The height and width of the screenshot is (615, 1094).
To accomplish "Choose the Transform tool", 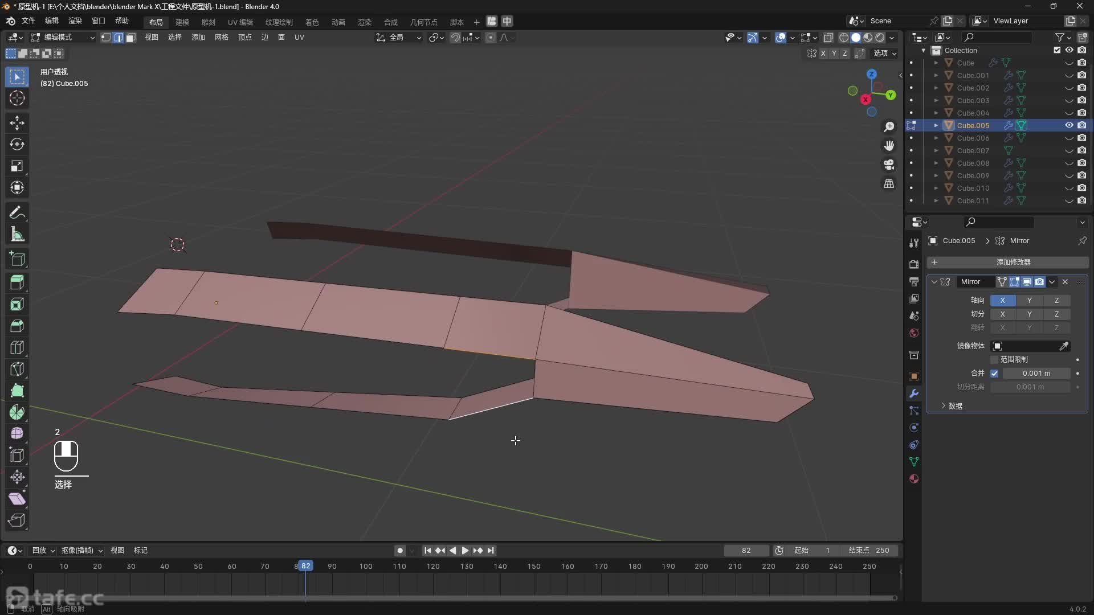I will (x=17, y=188).
